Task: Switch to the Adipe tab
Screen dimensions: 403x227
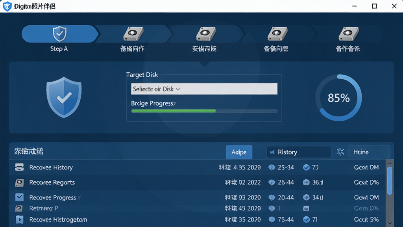Action: click(239, 152)
